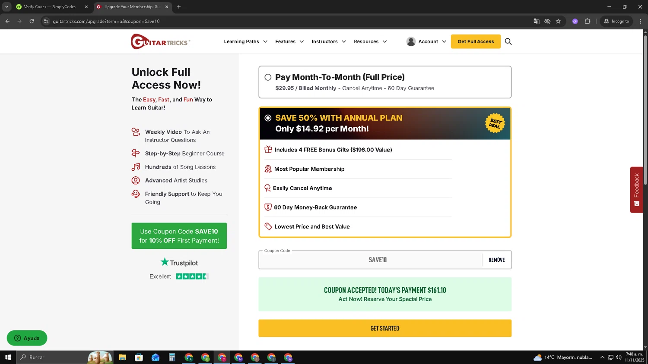
Task: Click the Windows Buscar search box
Action: (65, 357)
